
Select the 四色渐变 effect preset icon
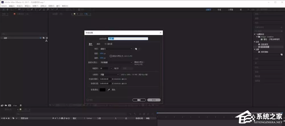tap(259, 44)
